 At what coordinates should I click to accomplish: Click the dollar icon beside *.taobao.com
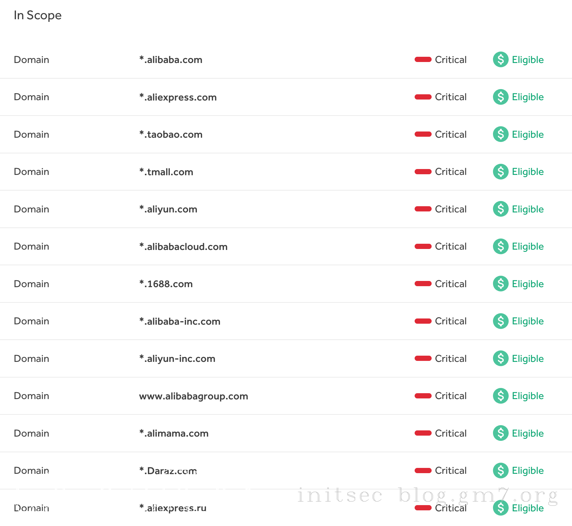pos(500,134)
